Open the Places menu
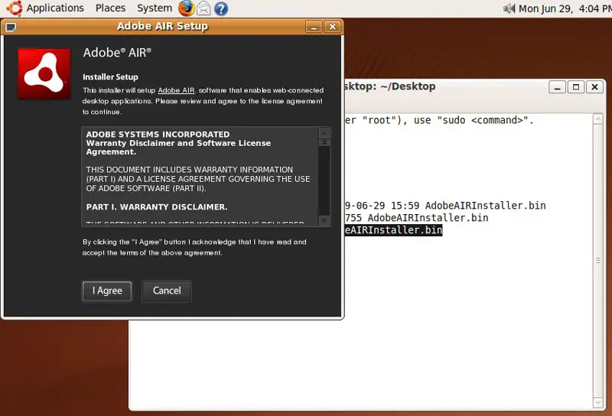 click(x=110, y=8)
